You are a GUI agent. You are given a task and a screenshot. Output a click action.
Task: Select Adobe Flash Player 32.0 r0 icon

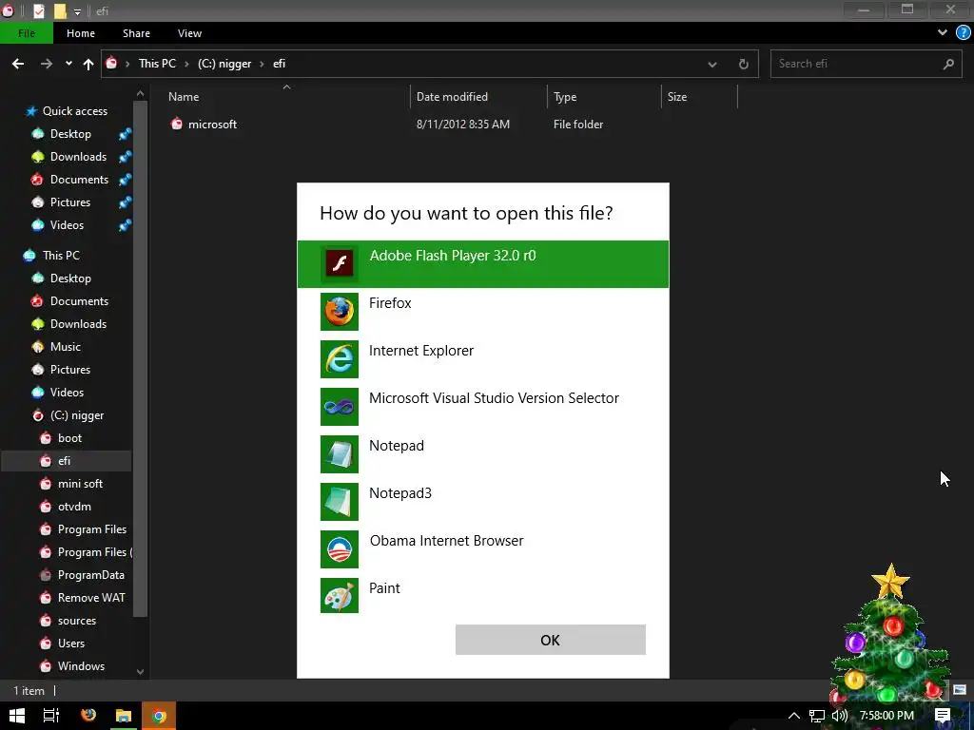(x=340, y=264)
